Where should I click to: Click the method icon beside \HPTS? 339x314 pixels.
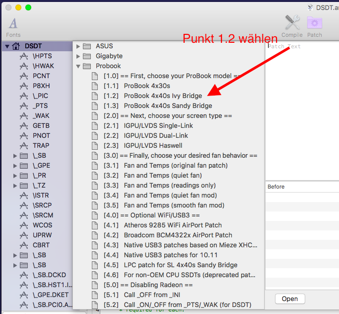click(x=24, y=56)
